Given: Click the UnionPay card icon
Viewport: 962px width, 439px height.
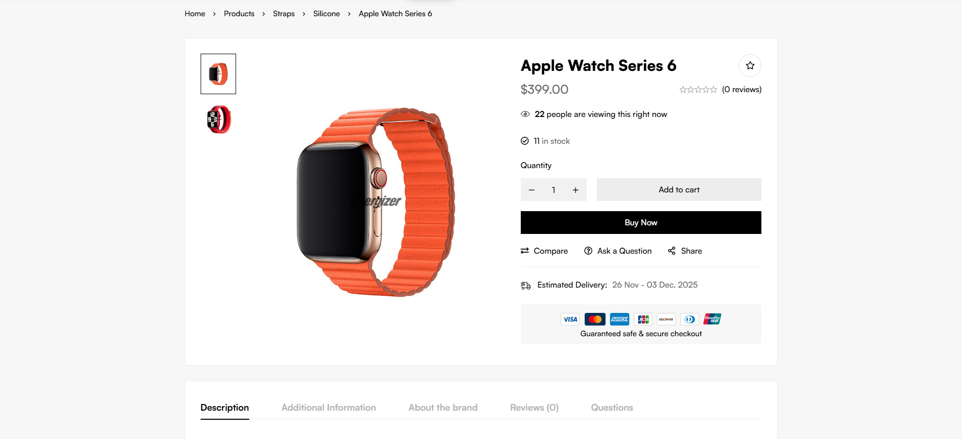Looking at the screenshot, I should [712, 319].
